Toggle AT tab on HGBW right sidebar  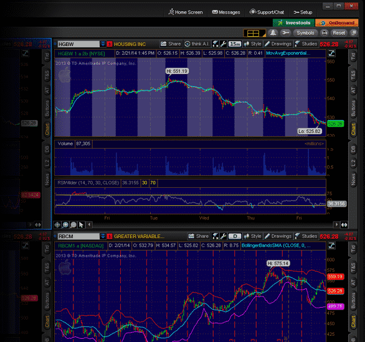pos(353,90)
